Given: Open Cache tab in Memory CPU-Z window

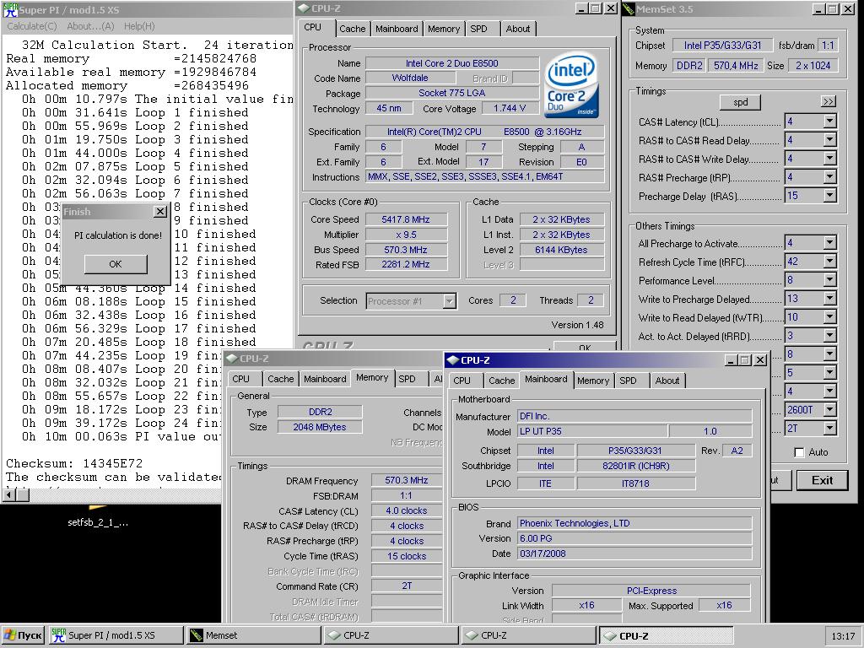Looking at the screenshot, I should 280,379.
